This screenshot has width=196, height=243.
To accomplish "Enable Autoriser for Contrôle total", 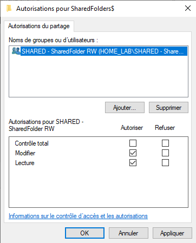I will tap(133, 143).
